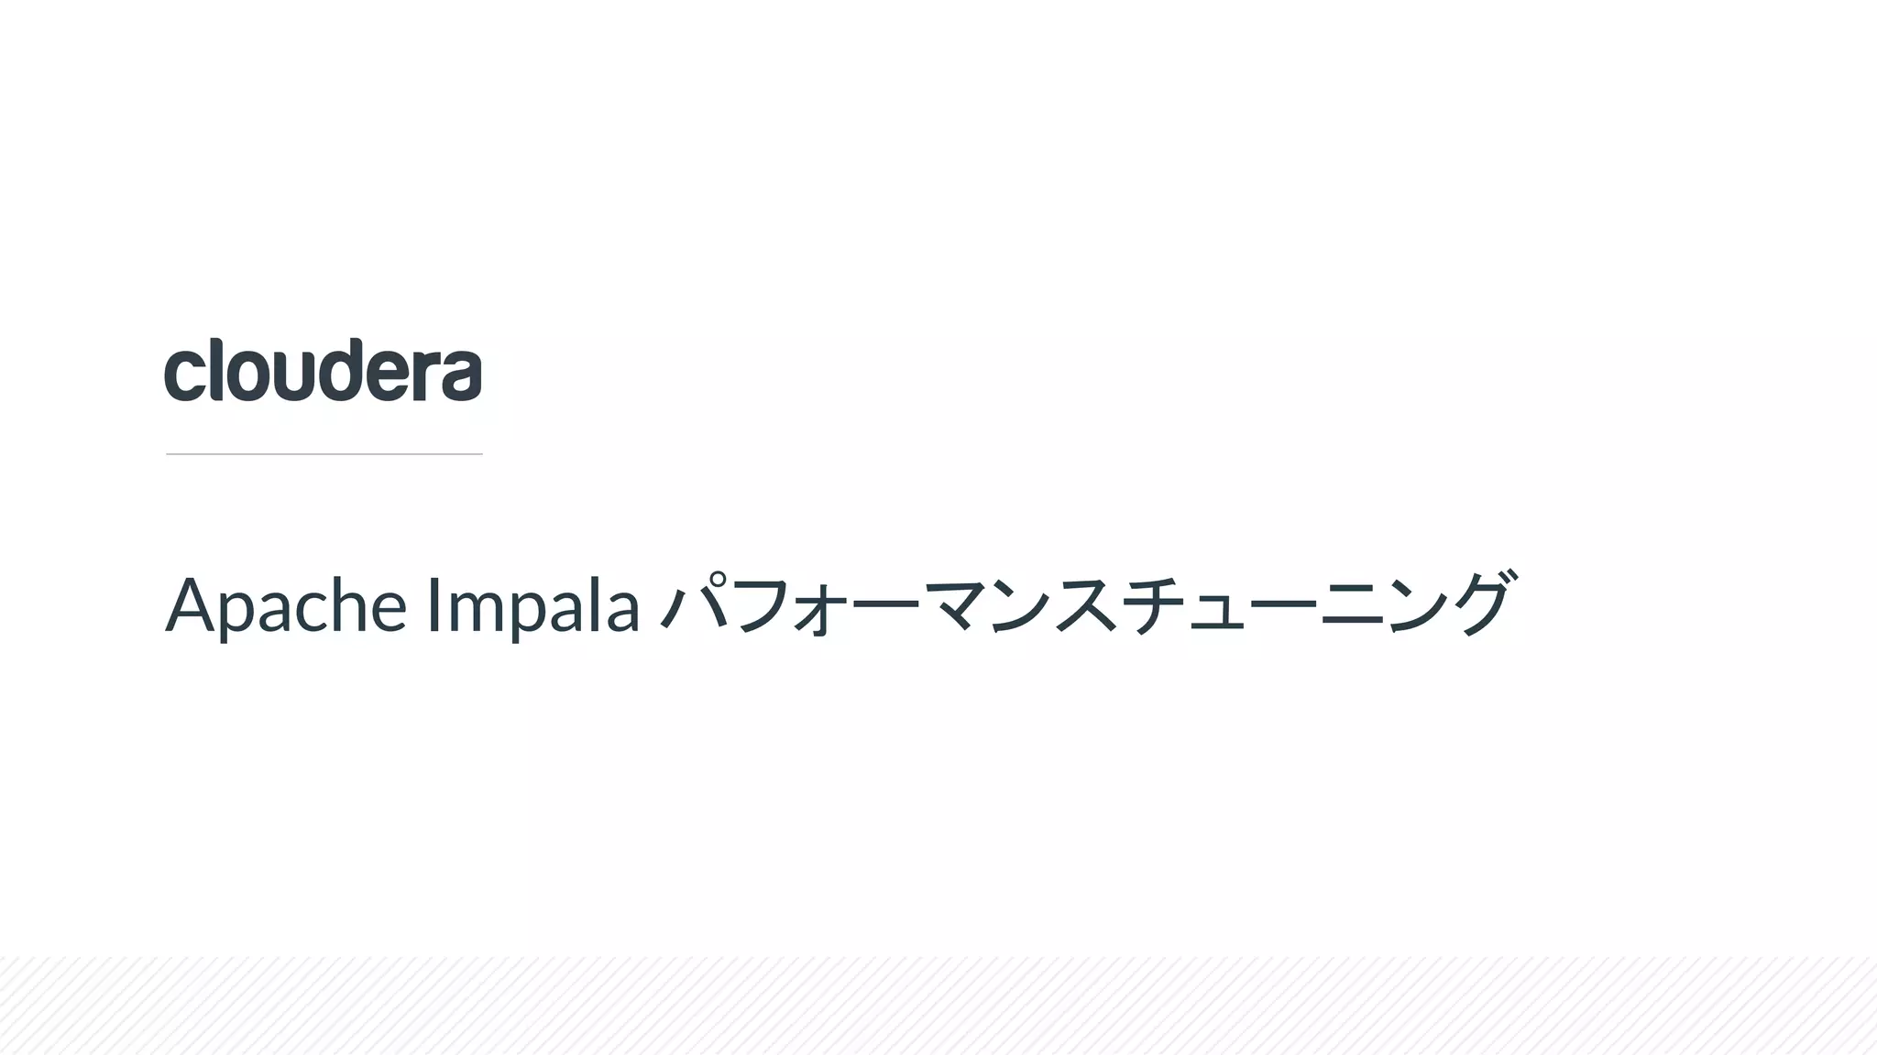Click the letter 'u' in the Cloudera logo
Viewport: 1877px width, 1055px height.
(301, 376)
